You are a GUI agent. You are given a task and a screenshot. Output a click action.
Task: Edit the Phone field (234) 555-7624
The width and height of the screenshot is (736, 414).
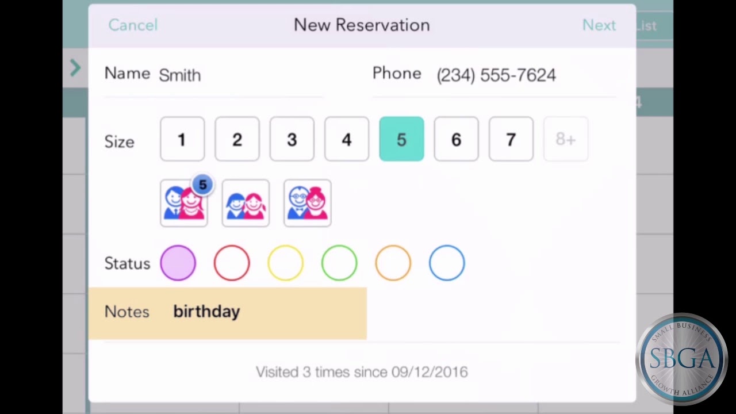tap(494, 75)
